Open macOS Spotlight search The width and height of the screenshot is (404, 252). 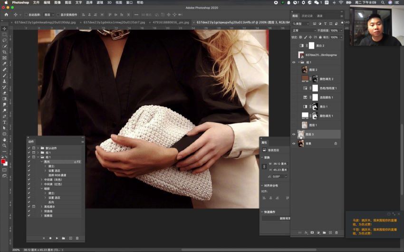click(383, 2)
